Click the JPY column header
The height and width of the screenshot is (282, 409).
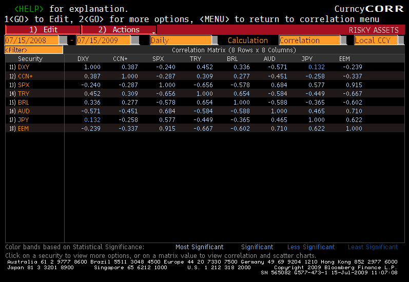coord(307,59)
